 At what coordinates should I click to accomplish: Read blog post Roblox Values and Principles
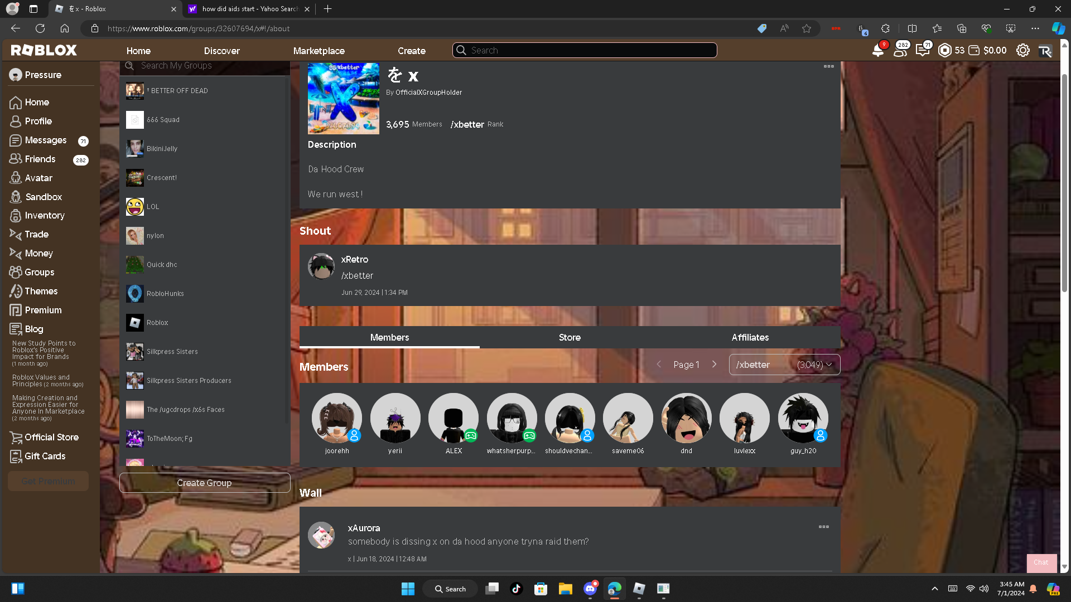tap(47, 381)
